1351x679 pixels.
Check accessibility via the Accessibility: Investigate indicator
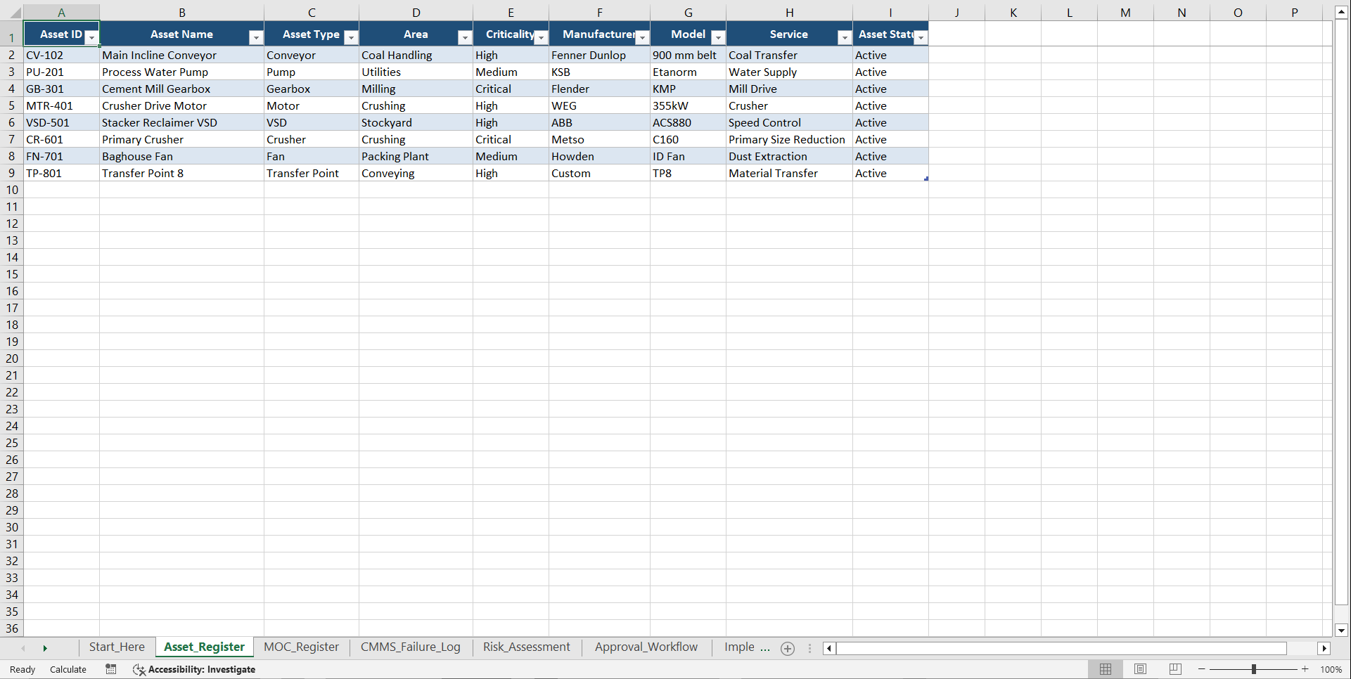194,669
